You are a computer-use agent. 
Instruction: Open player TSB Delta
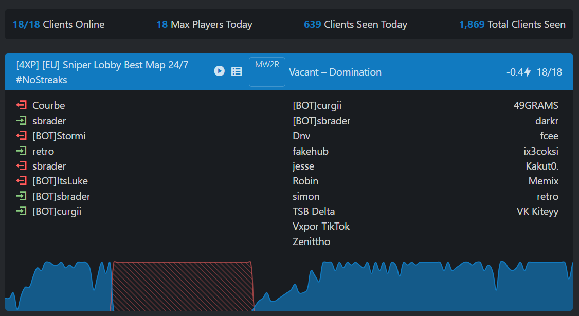pyautogui.click(x=314, y=212)
